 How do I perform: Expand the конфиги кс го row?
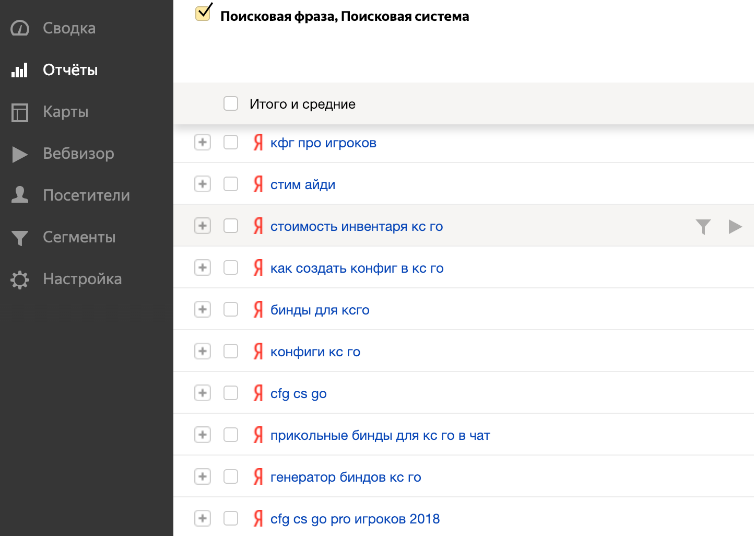(203, 351)
